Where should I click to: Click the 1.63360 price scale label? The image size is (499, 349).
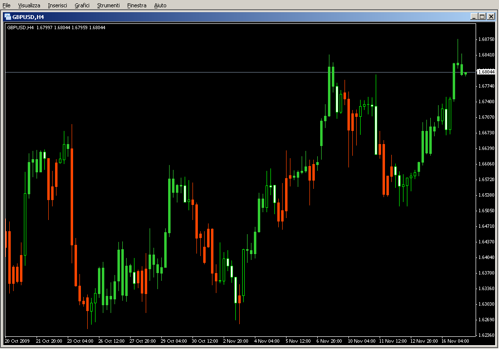(487, 289)
